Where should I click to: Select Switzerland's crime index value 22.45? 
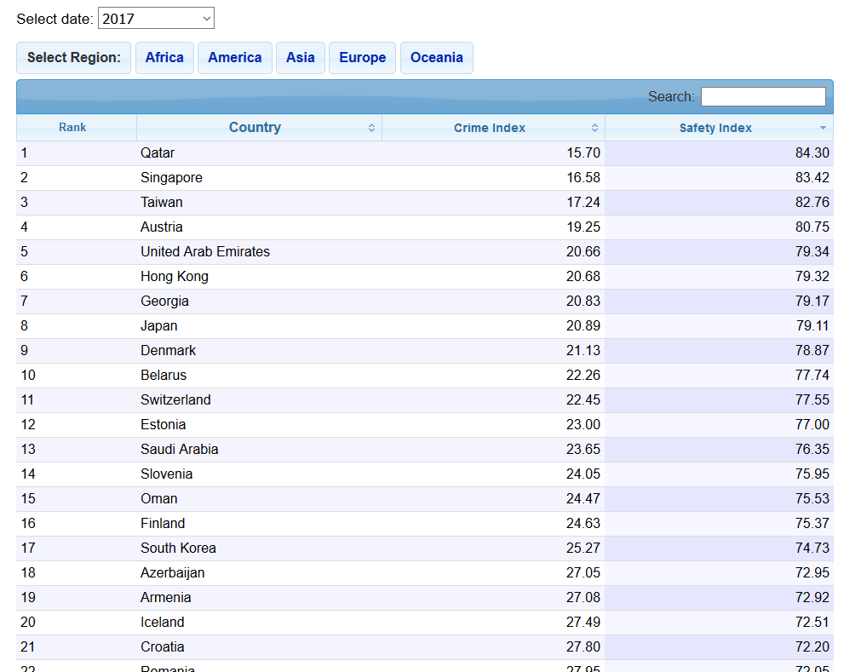[583, 400]
